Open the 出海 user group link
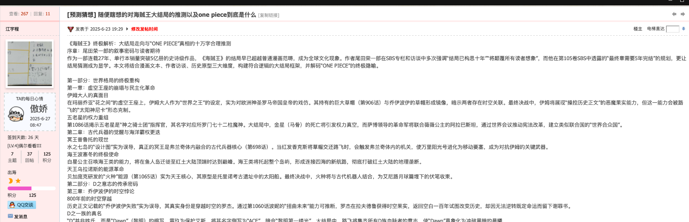This screenshot has width=689, height=222. click(12, 172)
